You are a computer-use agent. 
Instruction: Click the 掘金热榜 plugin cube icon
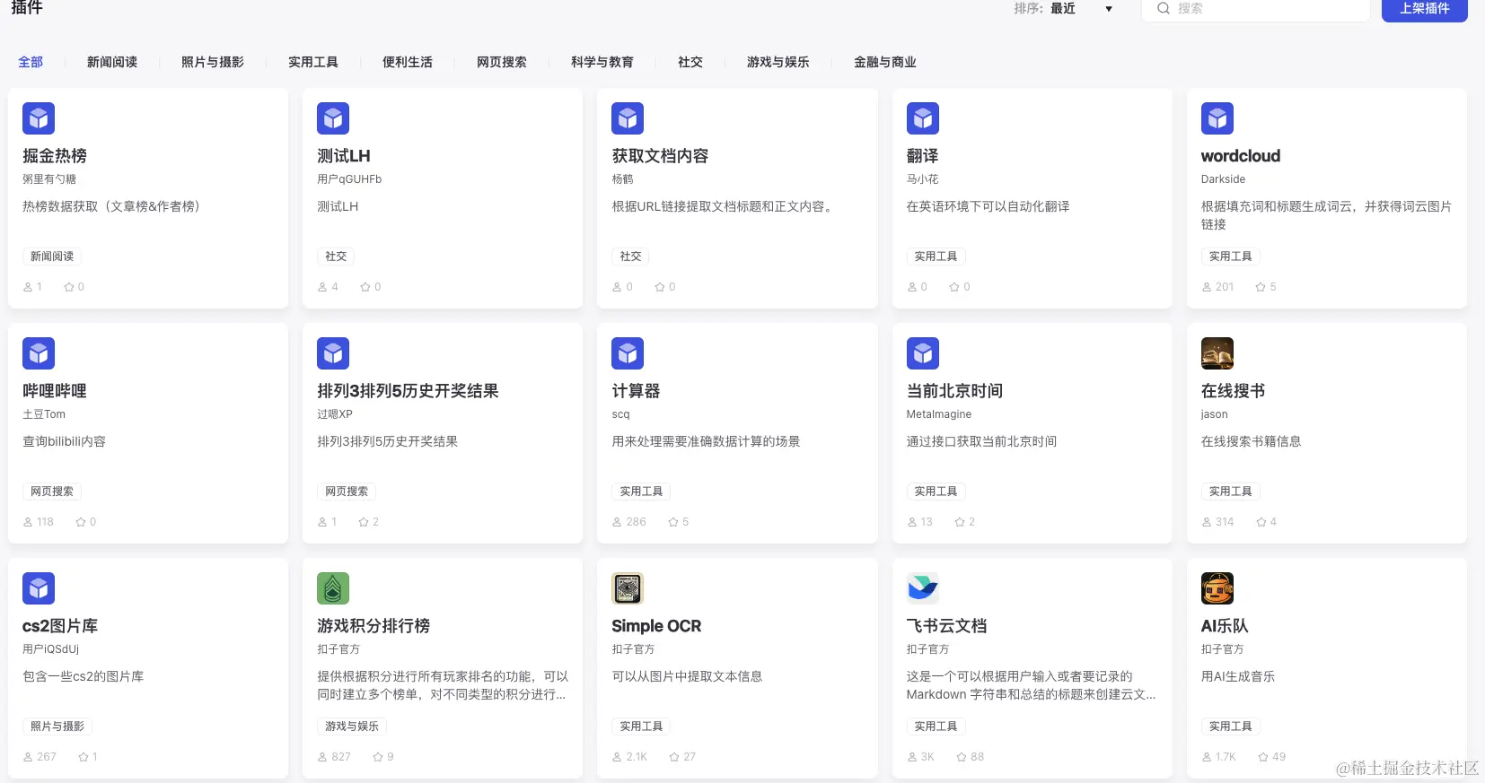[x=39, y=118]
